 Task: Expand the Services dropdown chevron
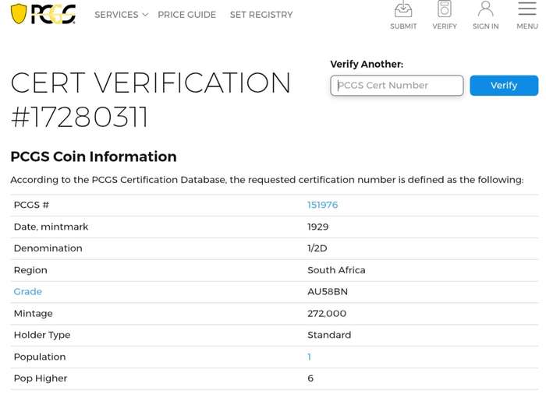point(146,15)
